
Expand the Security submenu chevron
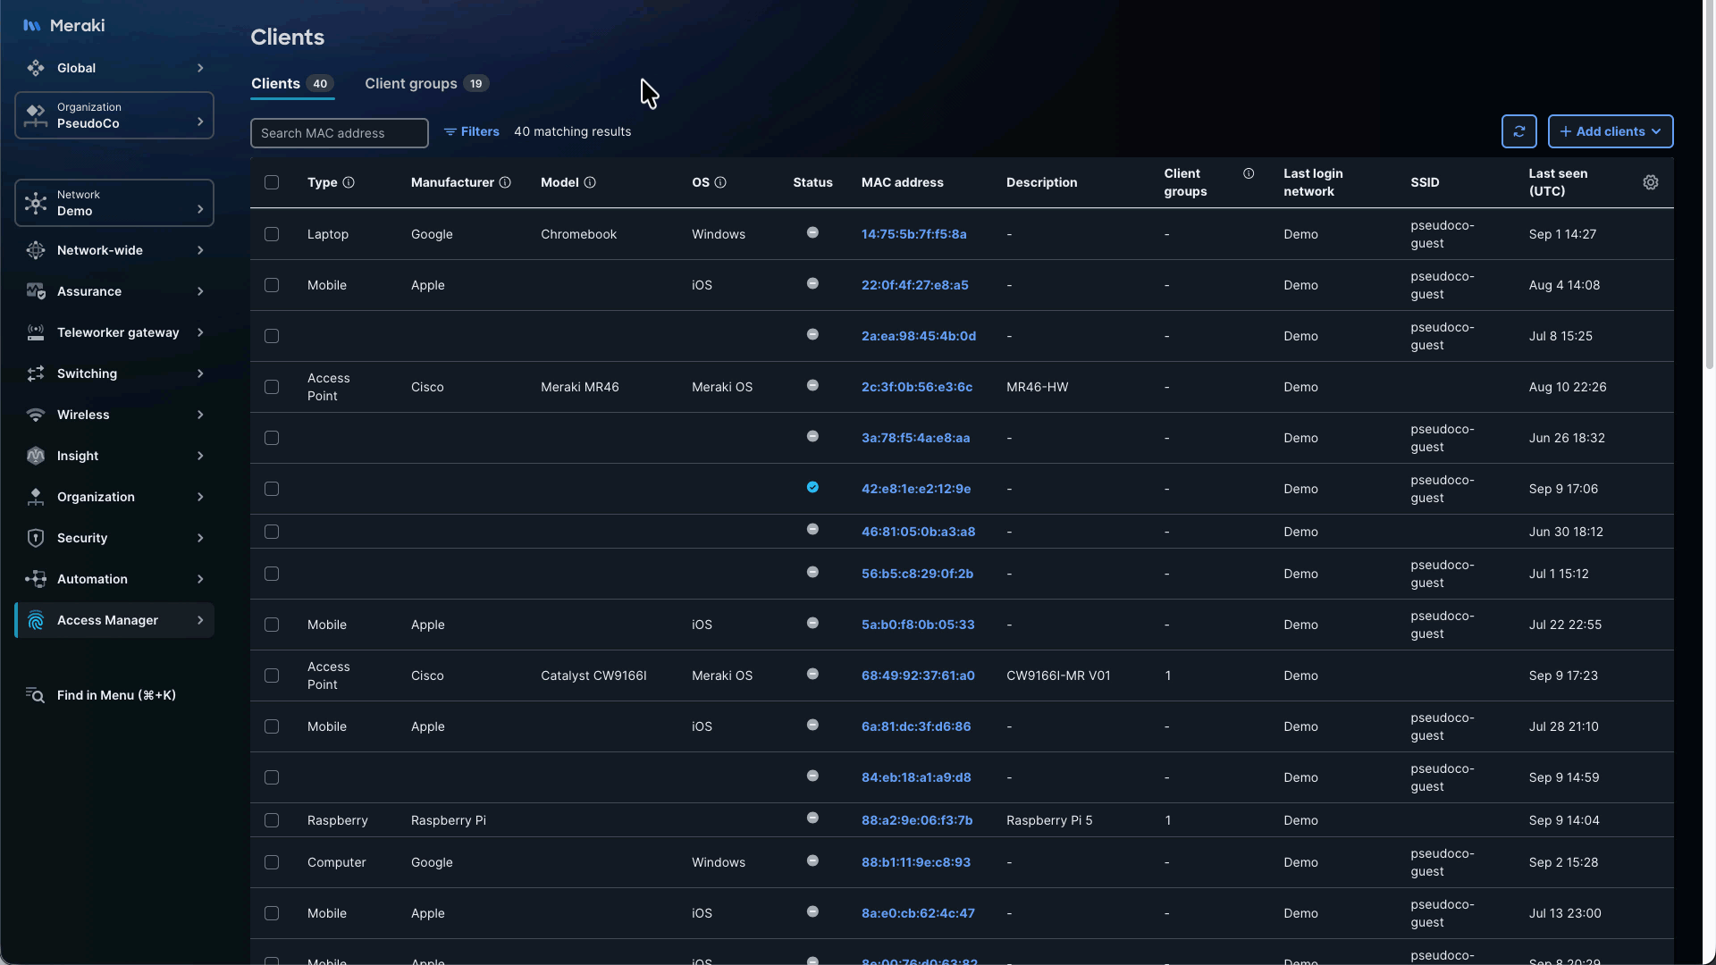tap(200, 538)
